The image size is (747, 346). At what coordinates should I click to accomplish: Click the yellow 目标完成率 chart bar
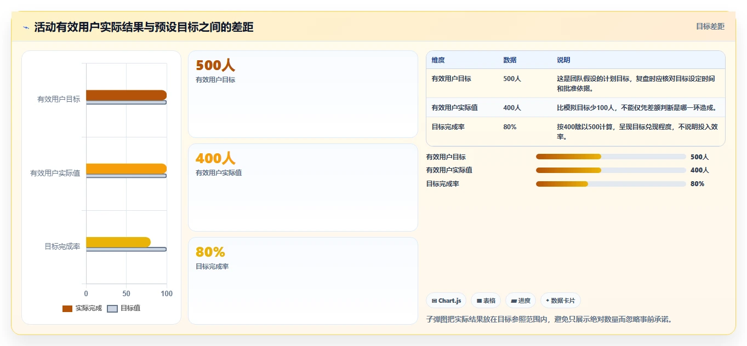click(118, 242)
